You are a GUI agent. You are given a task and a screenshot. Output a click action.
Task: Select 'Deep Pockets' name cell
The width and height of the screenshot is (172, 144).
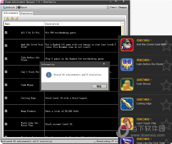click(x=28, y=111)
